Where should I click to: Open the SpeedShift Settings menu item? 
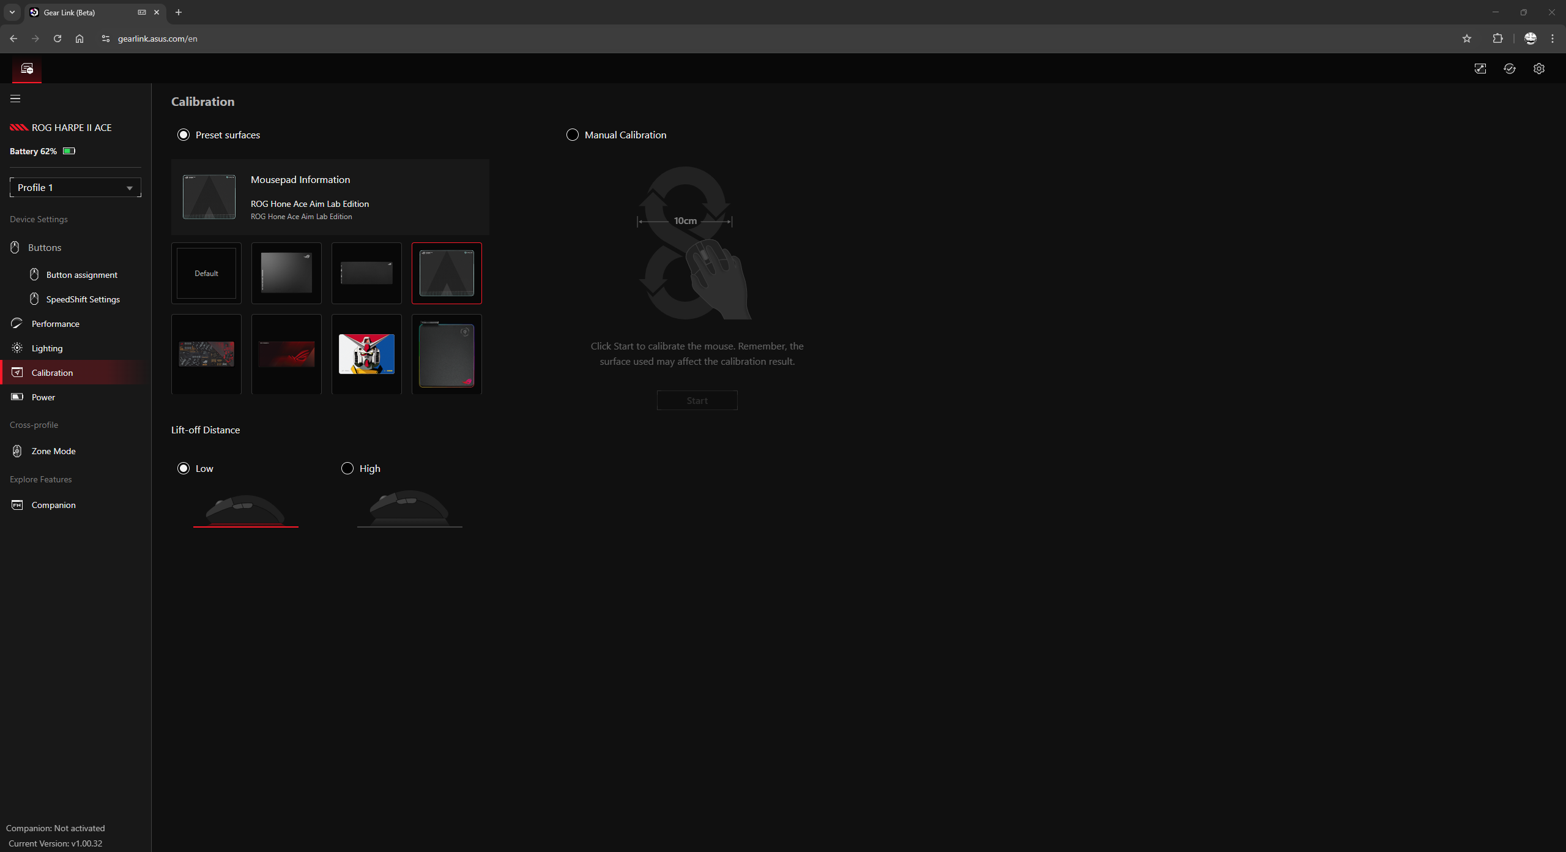point(83,299)
